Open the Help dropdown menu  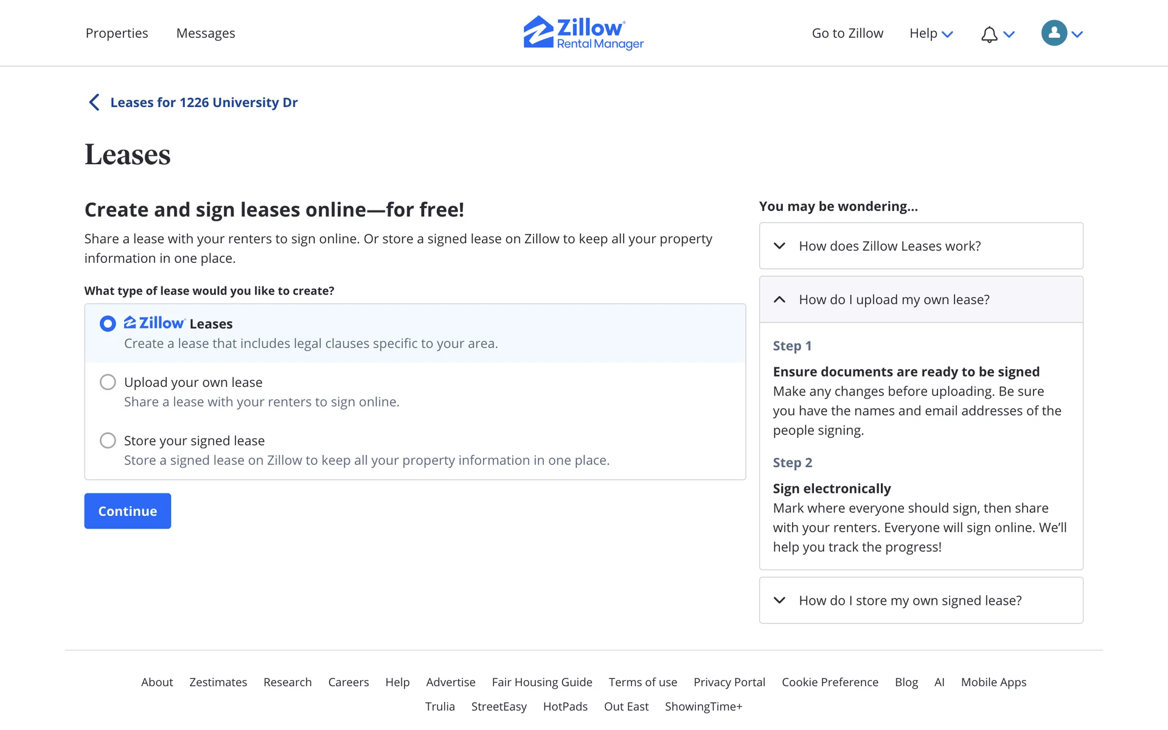pyautogui.click(x=931, y=33)
